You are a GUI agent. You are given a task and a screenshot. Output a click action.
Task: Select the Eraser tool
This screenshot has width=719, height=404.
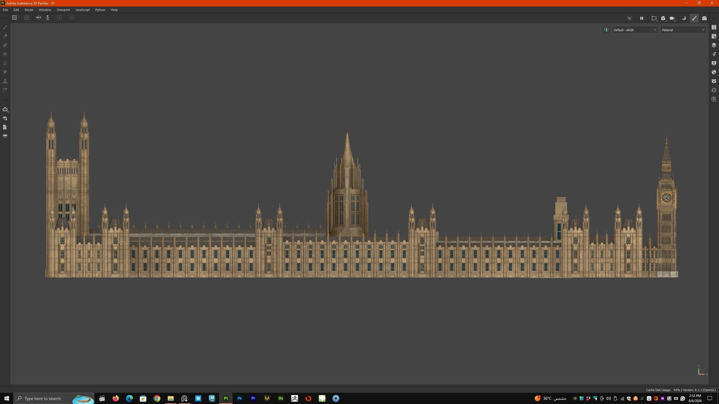(5, 36)
